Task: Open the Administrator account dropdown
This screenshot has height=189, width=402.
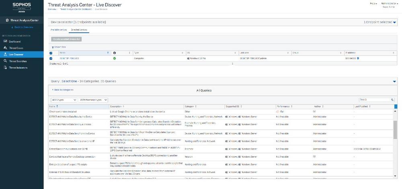Action: tap(390, 4)
